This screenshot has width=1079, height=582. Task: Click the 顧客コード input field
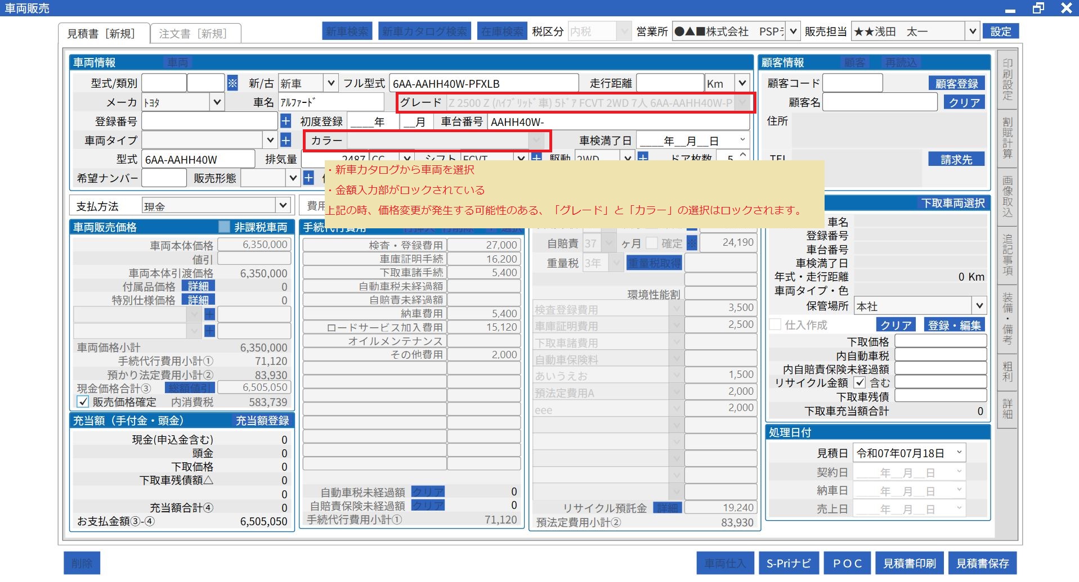coord(852,83)
